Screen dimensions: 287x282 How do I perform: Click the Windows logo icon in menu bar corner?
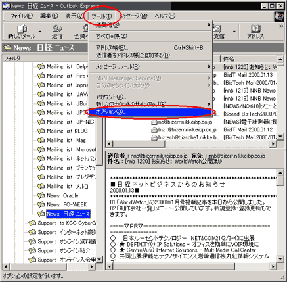coord(279,16)
